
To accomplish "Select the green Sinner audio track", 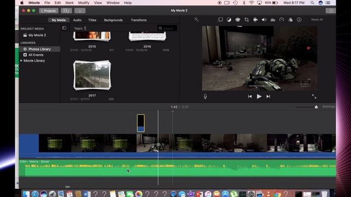I will 177,169.
